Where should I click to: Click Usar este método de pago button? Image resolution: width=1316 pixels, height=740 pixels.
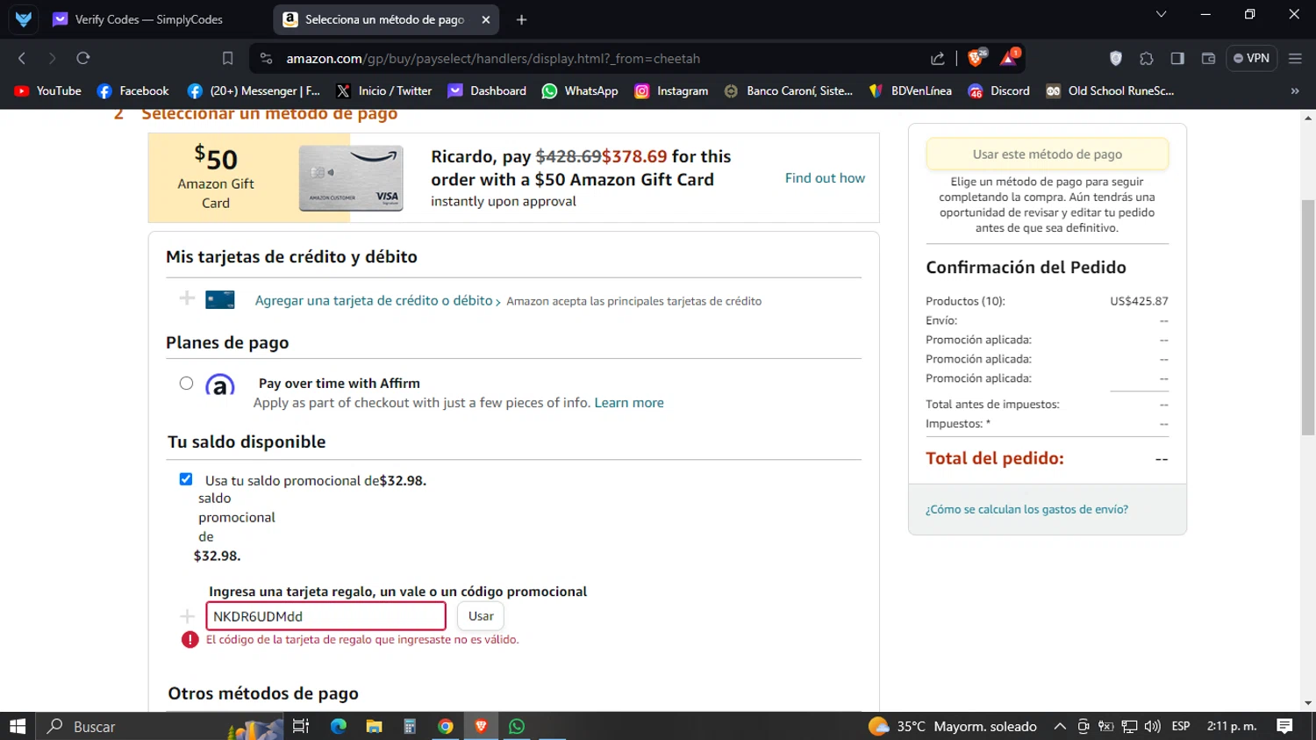click(x=1048, y=154)
